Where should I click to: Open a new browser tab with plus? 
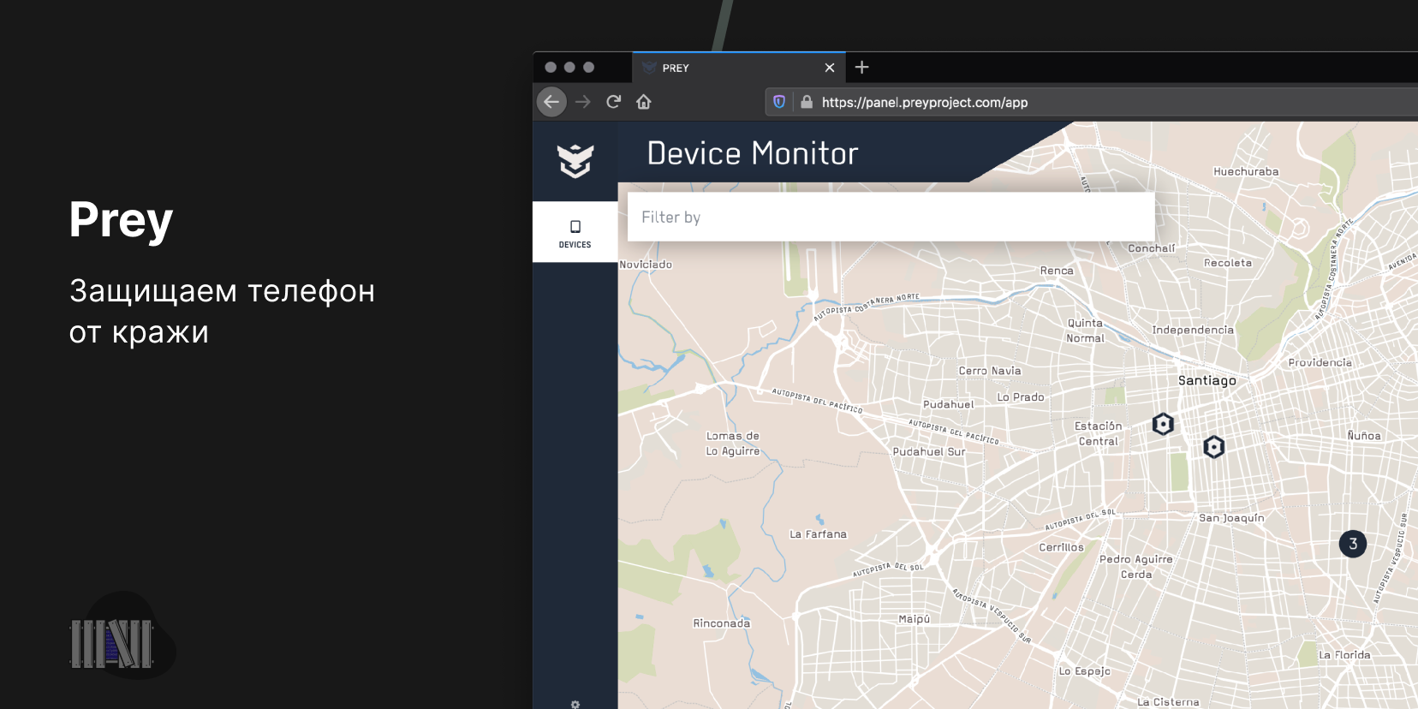[862, 67]
